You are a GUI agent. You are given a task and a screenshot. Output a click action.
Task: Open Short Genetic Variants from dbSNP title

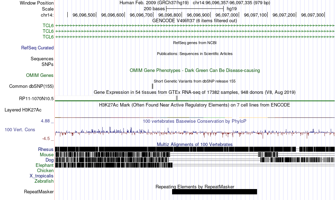click(195, 81)
